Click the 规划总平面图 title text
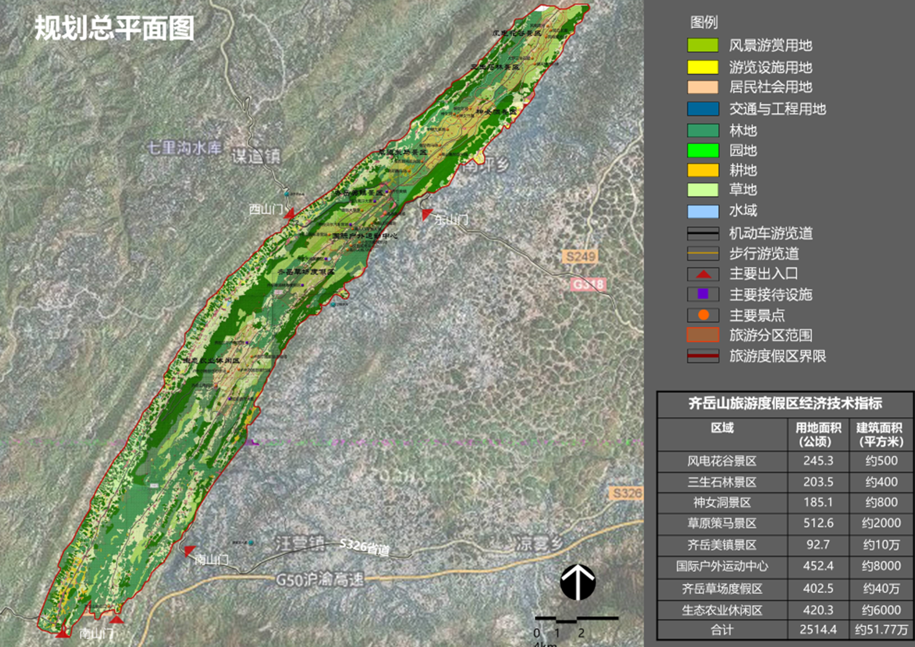Viewport: 915px width, 647px height. click(114, 29)
